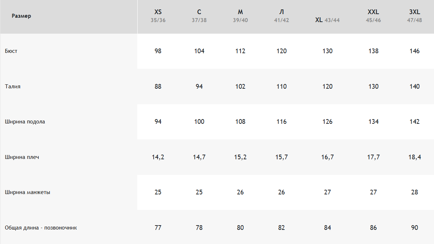
Task: Select the Талия value 102 for M
Action: [x=240, y=86]
